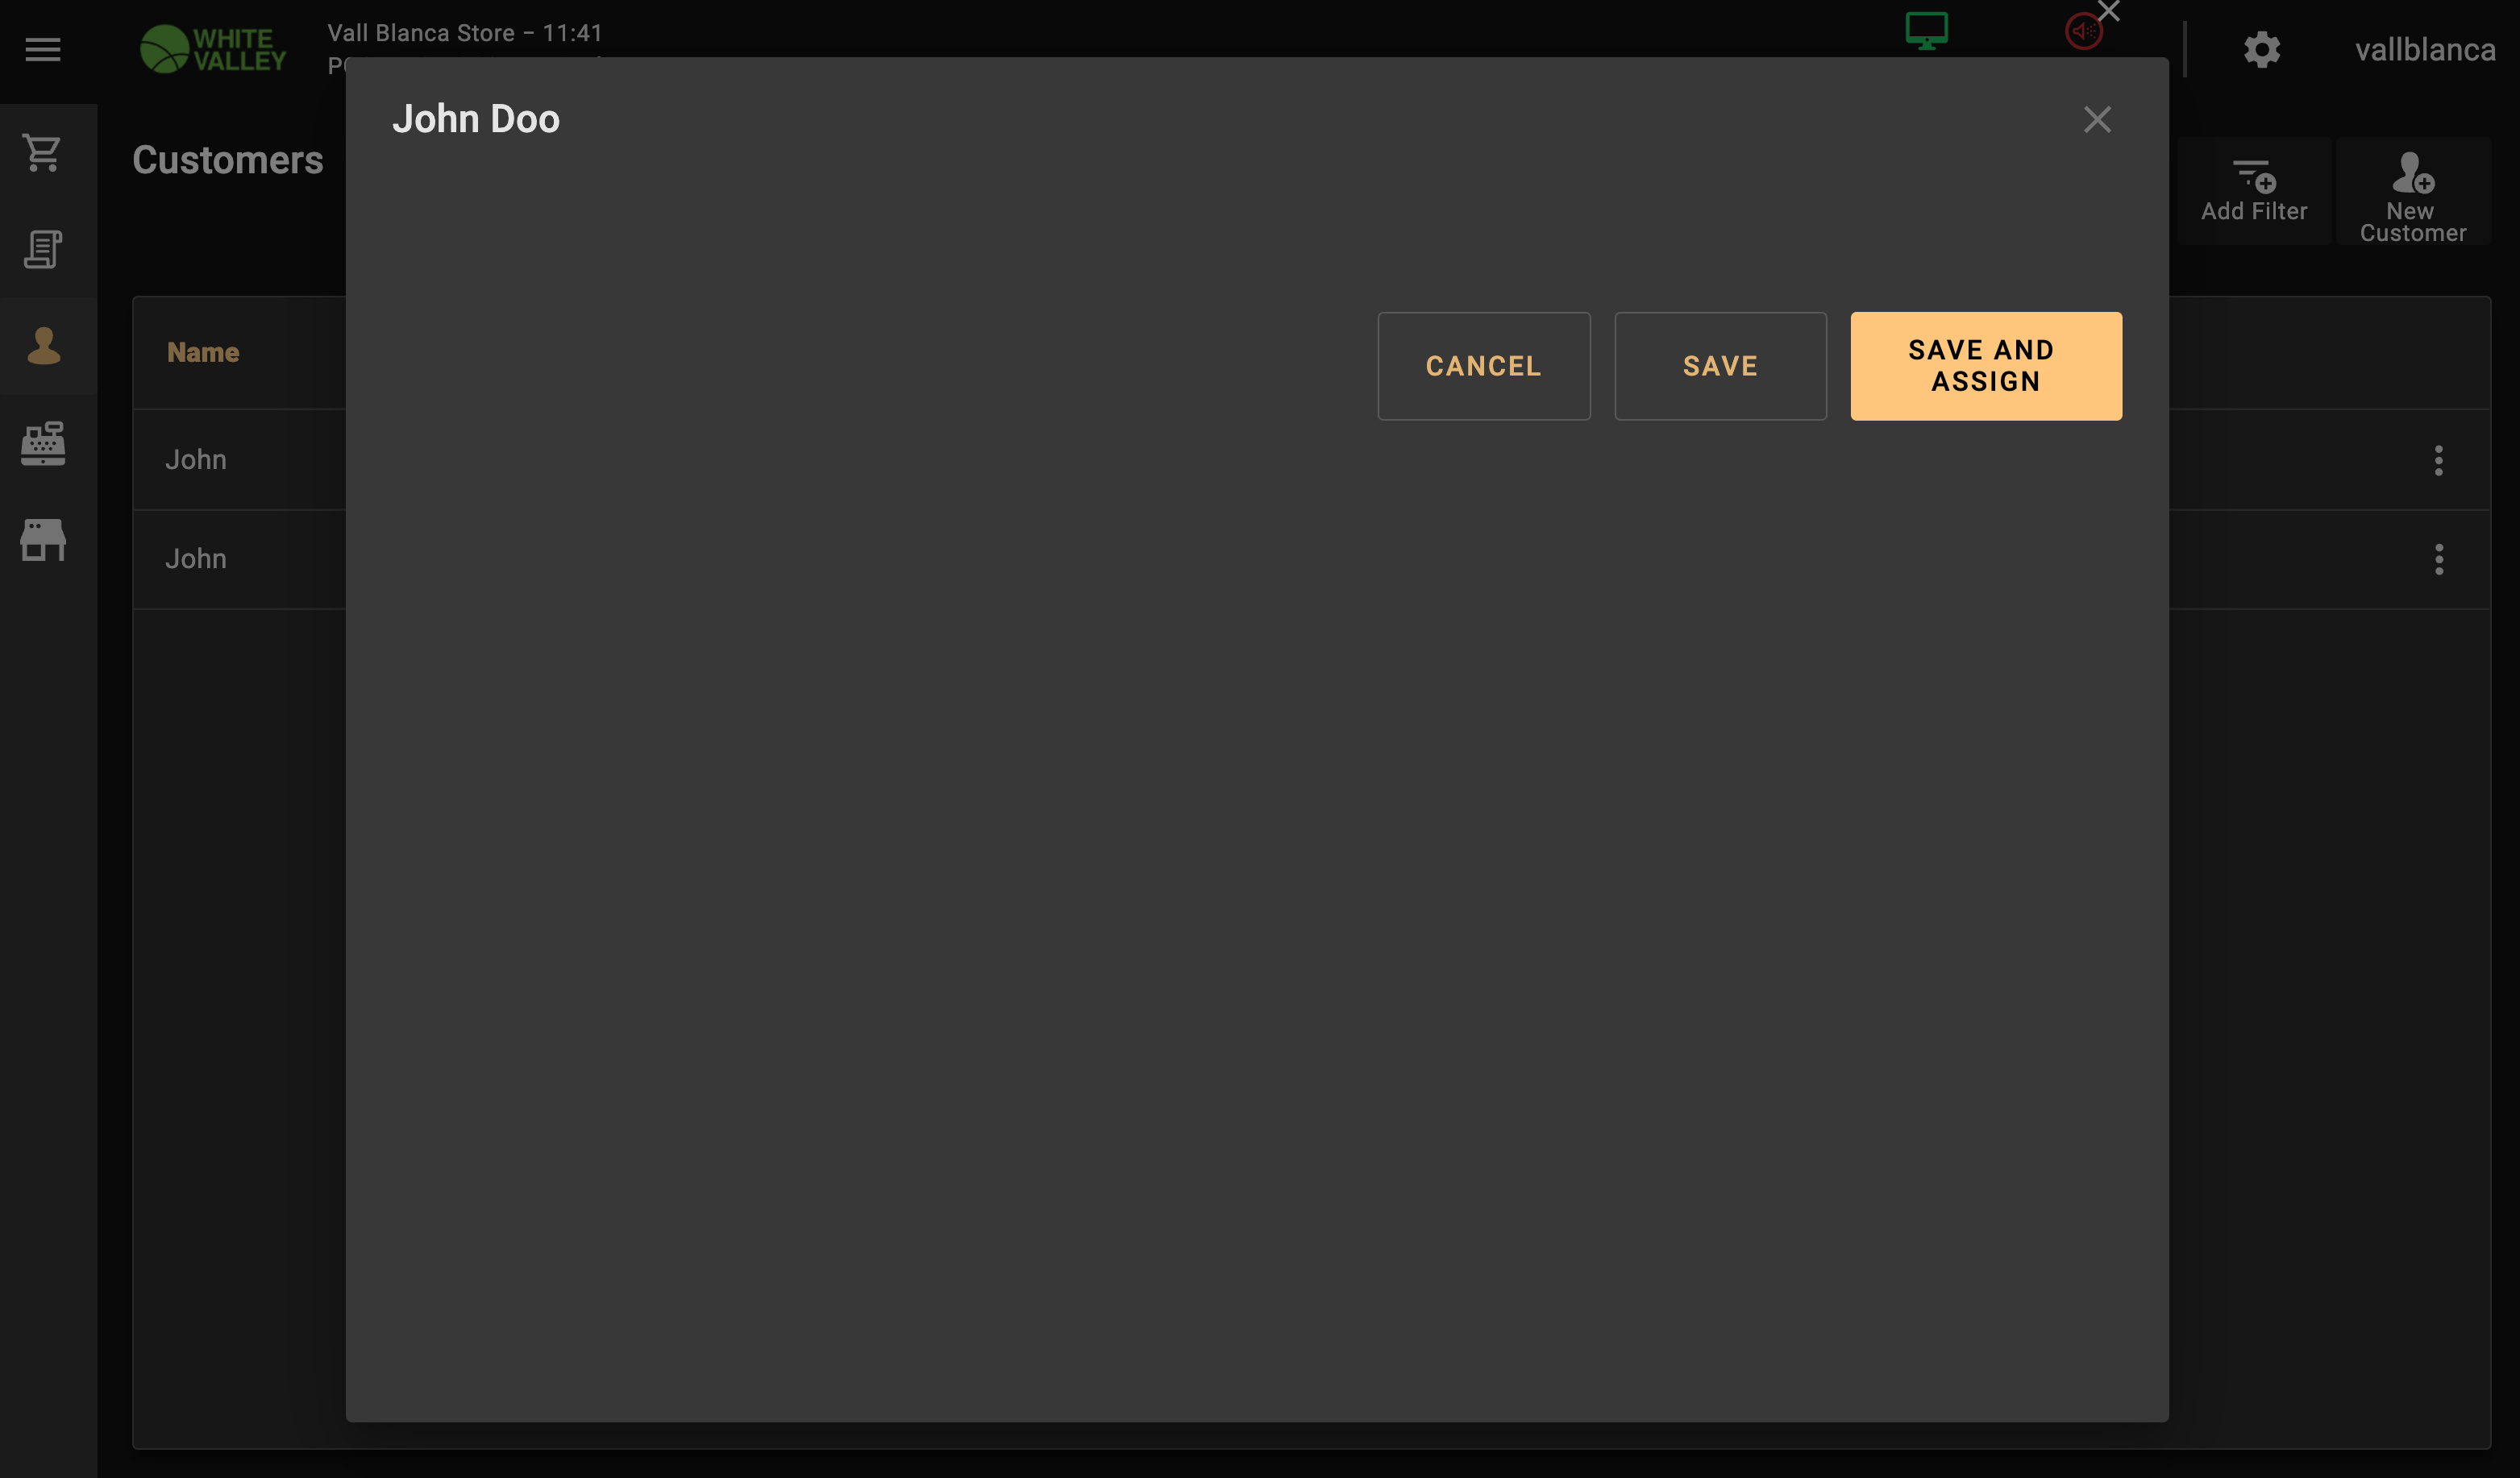The height and width of the screenshot is (1478, 2520).
Task: Sort by the Name column header
Action: pyautogui.click(x=203, y=352)
